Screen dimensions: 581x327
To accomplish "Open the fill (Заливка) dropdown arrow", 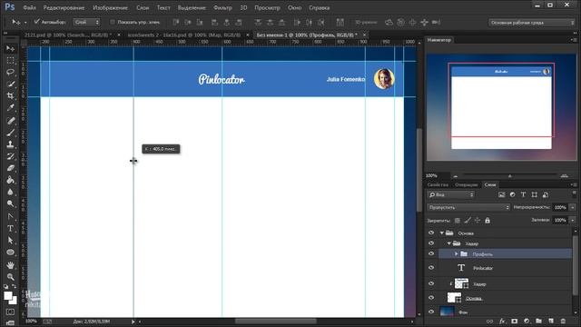I will pyautogui.click(x=573, y=220).
